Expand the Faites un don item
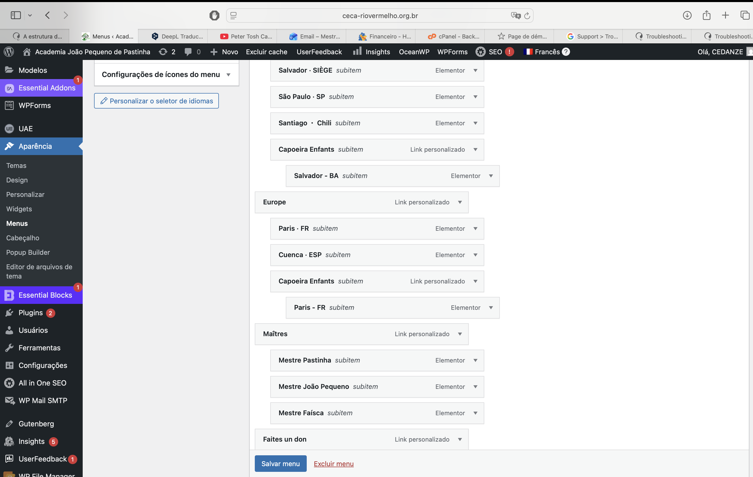Viewport: 753px width, 477px height. click(460, 440)
